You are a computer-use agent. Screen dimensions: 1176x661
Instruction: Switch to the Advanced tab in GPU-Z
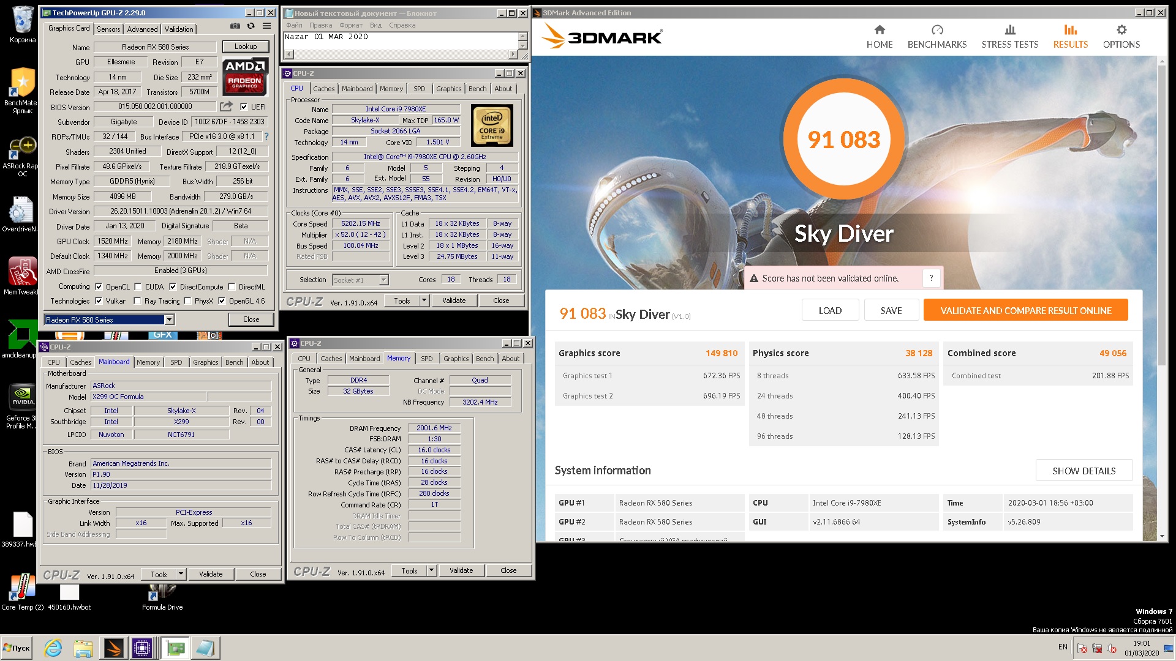point(142,29)
